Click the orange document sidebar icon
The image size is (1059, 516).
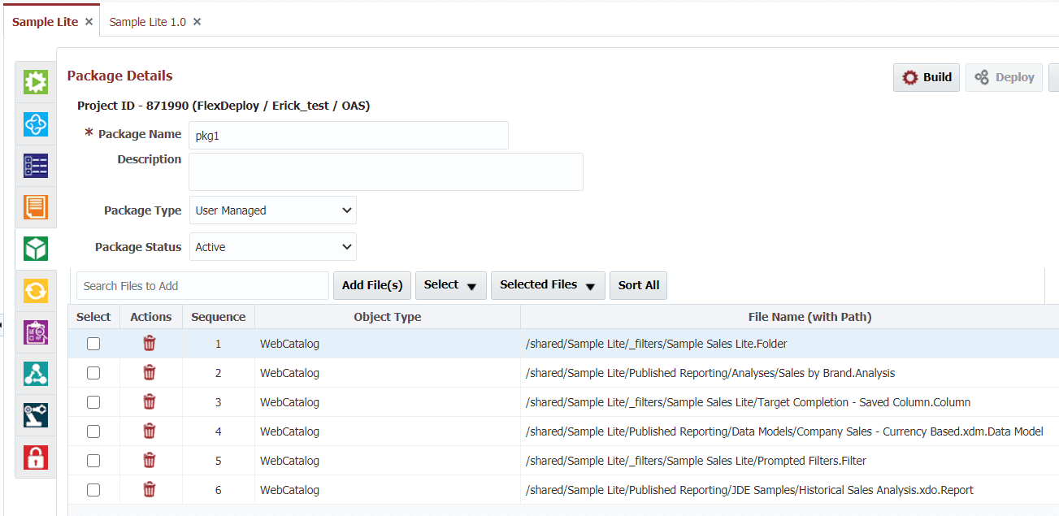click(36, 207)
